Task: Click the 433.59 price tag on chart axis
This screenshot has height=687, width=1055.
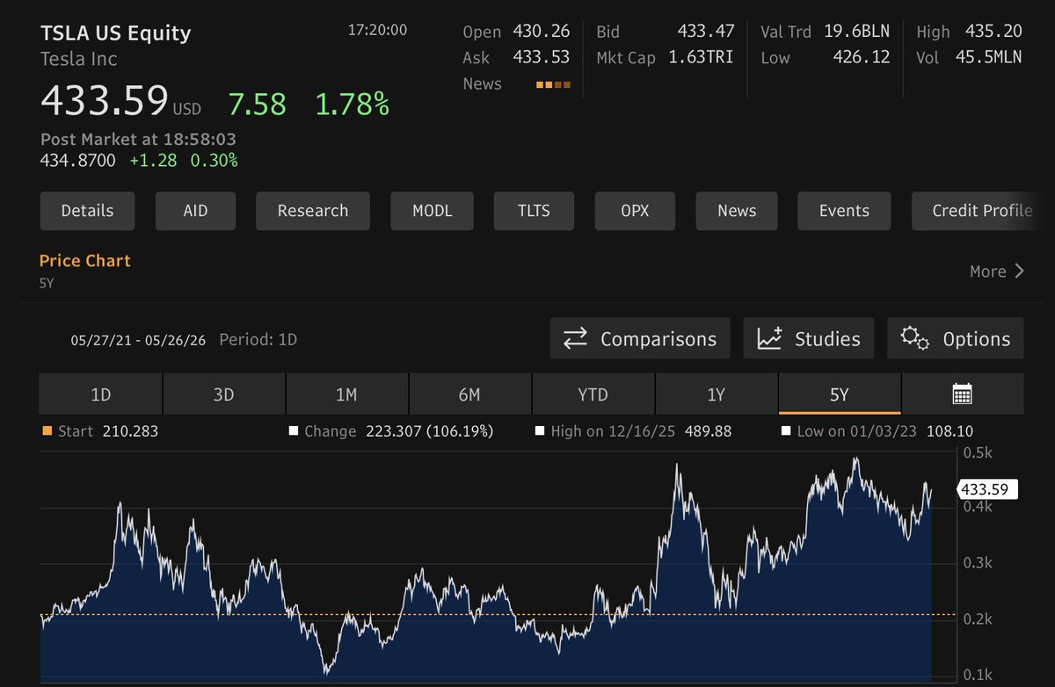Action: 988,489
